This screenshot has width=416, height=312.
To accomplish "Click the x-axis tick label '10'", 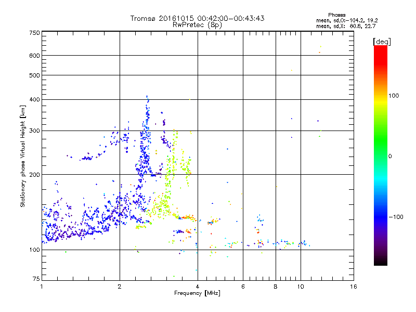I will pos(301,287).
